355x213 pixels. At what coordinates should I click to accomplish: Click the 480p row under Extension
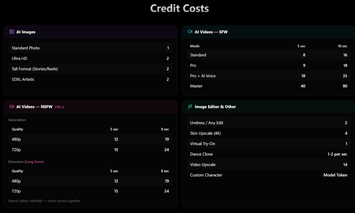90,181
